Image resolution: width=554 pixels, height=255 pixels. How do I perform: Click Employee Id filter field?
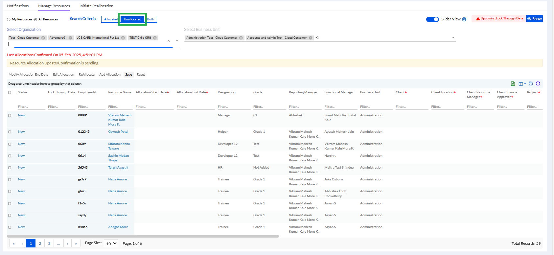click(92, 107)
